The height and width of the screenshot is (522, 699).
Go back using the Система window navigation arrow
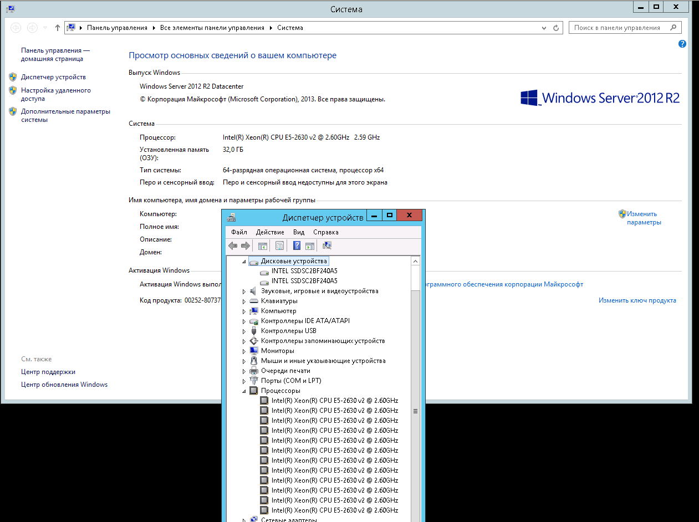(16, 28)
